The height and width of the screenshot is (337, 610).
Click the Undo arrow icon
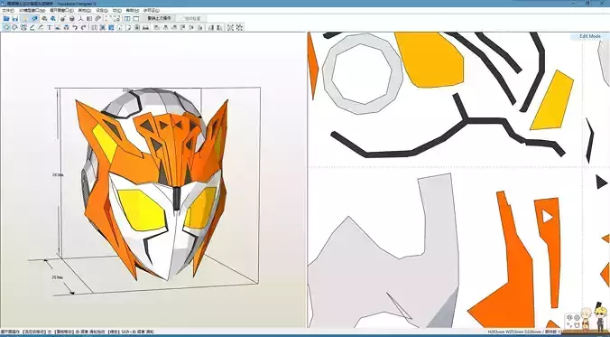click(75, 27)
